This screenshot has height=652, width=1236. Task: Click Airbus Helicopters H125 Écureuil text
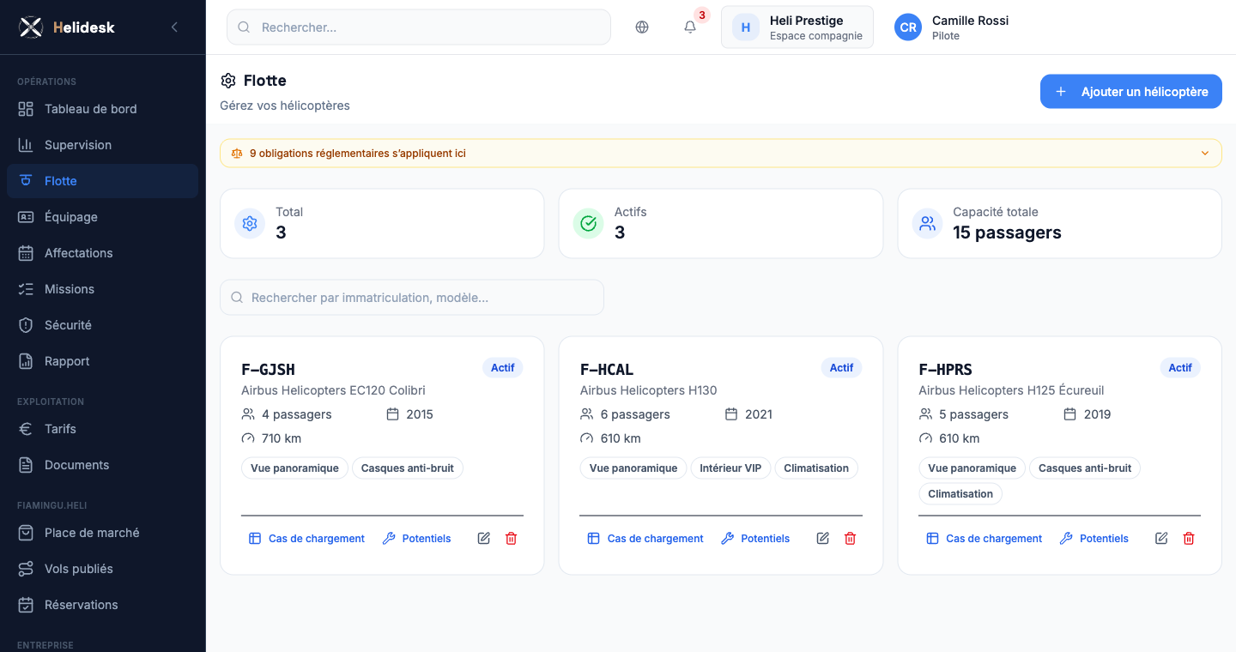point(1011,390)
